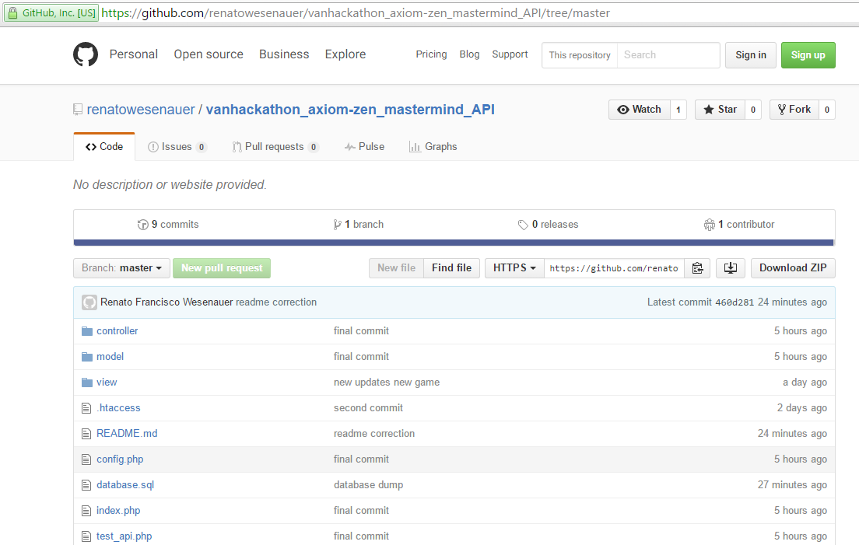Click the copy clone URL clipboard icon

tap(697, 268)
